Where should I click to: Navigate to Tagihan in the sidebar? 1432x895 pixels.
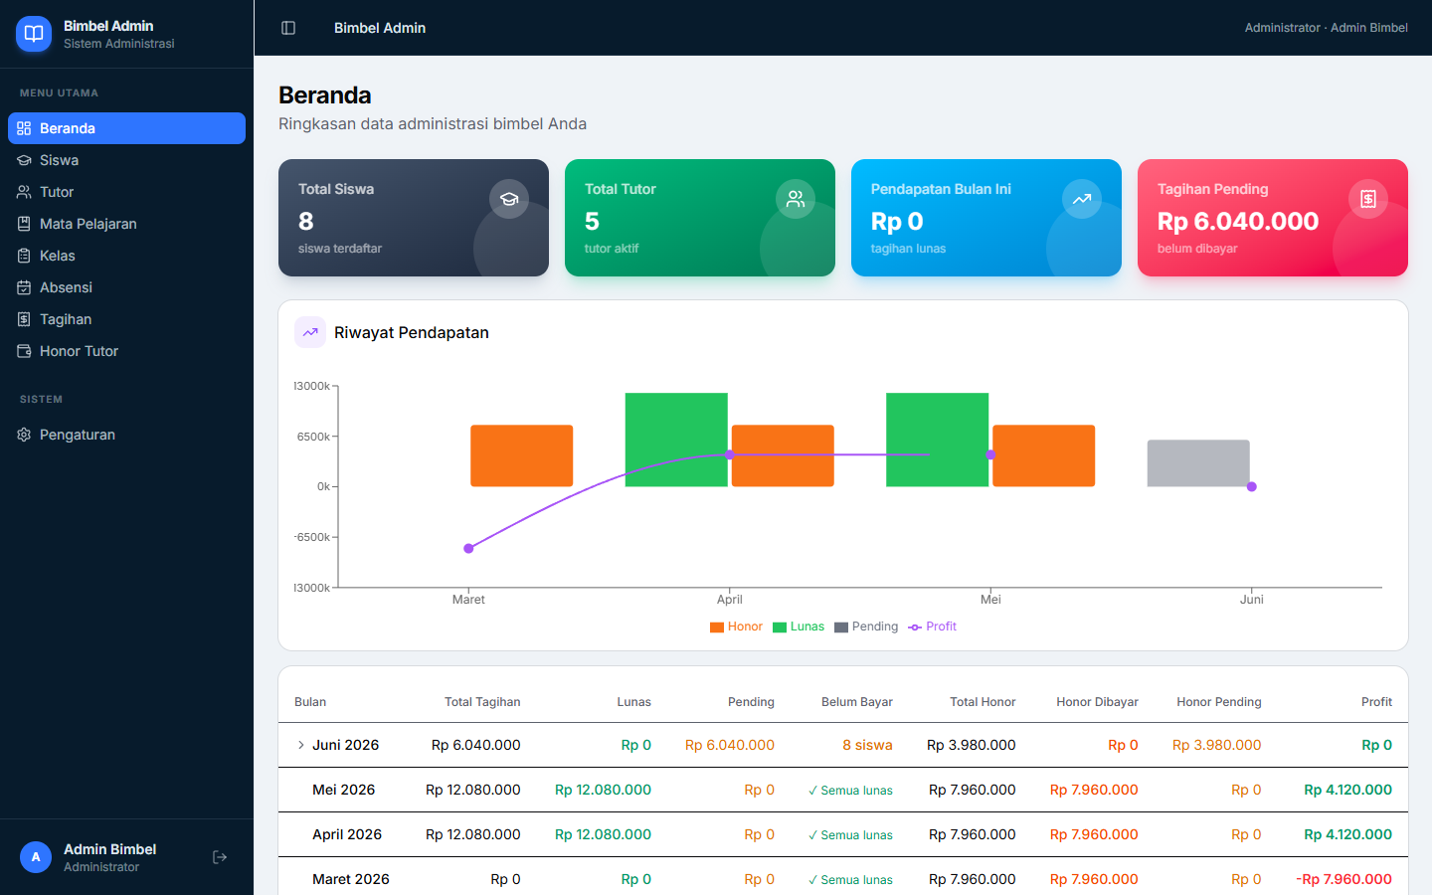(126, 319)
